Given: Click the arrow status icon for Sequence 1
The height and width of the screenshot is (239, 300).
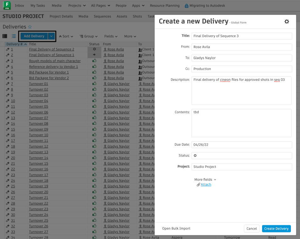Looking at the screenshot, I should pyautogui.click(x=94, y=55).
